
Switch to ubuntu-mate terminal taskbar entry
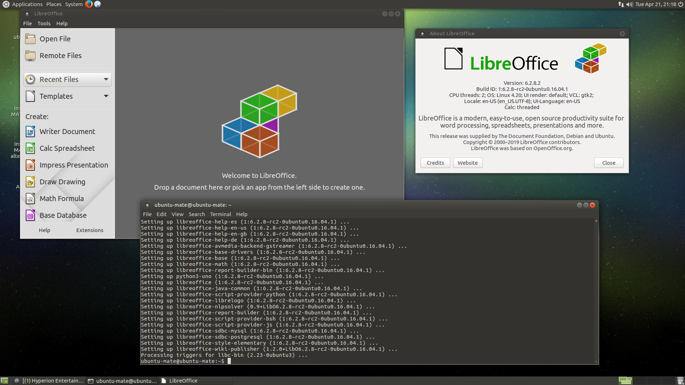122,381
